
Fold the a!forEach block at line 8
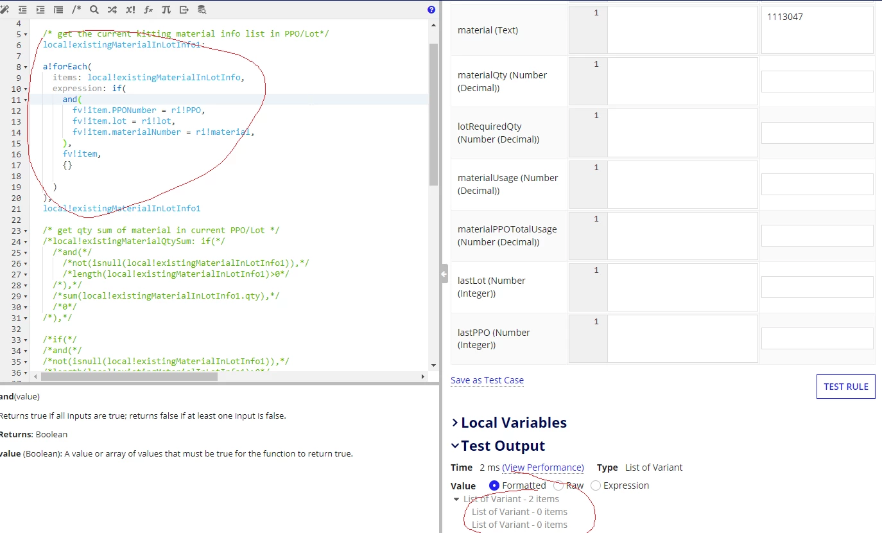coord(25,67)
